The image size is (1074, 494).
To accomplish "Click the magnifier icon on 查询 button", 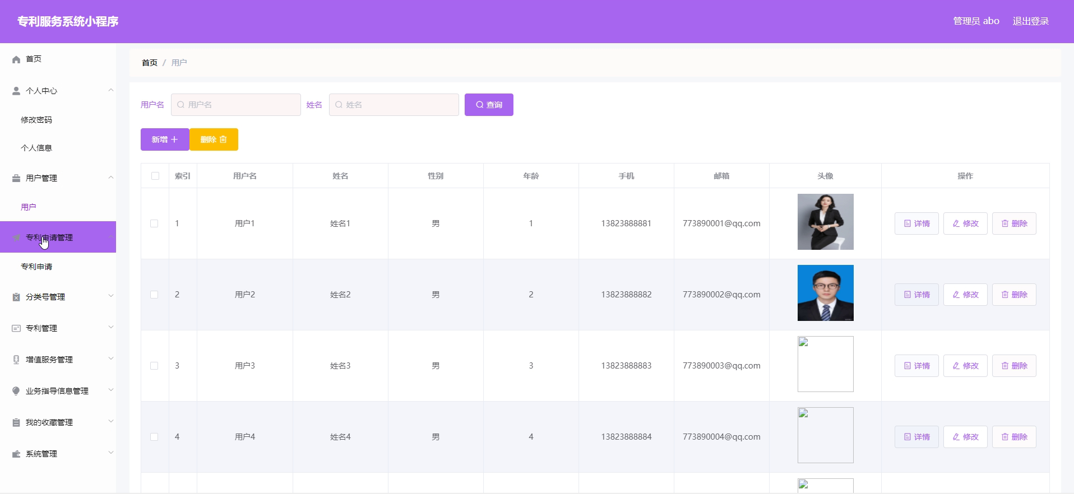I will click(480, 105).
